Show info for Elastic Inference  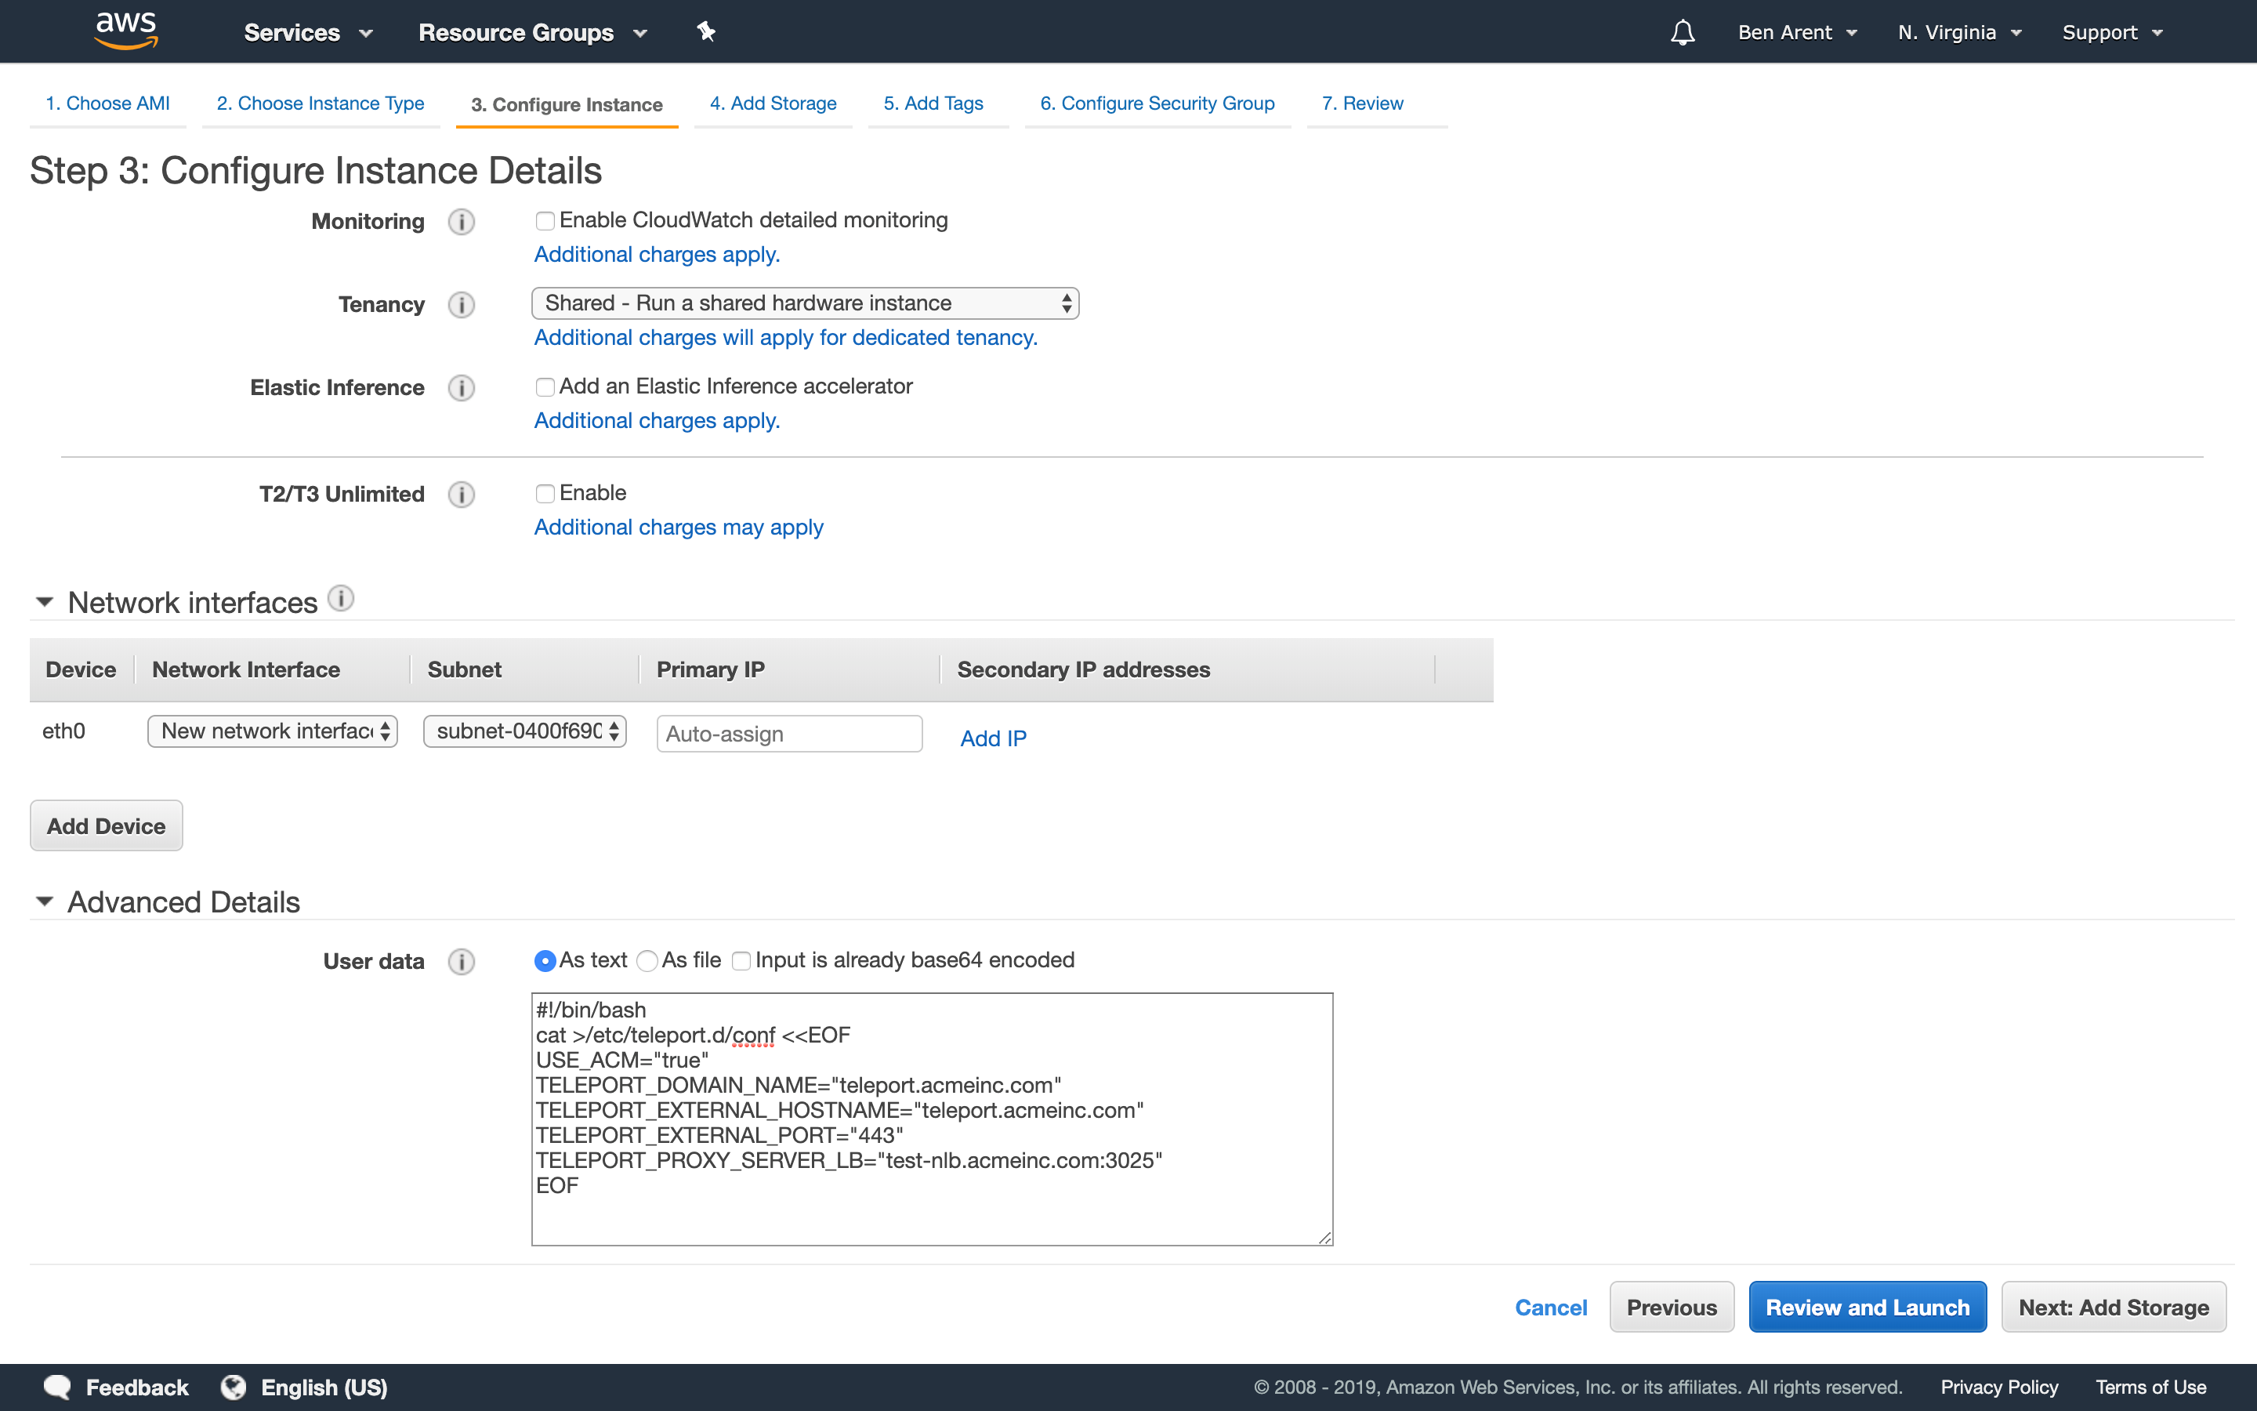point(462,388)
